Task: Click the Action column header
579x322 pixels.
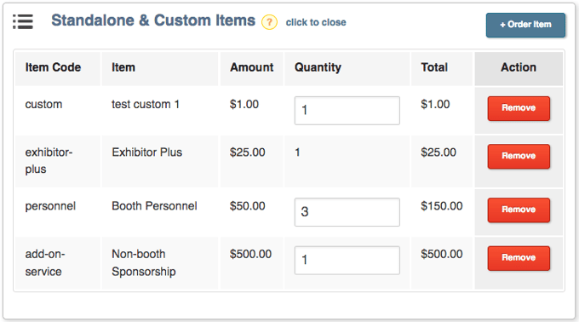Action: tap(519, 68)
